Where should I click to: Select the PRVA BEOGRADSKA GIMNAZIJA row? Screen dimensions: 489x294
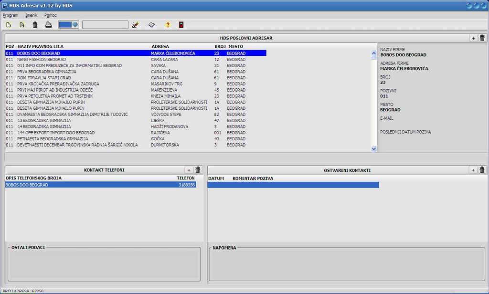(136, 72)
